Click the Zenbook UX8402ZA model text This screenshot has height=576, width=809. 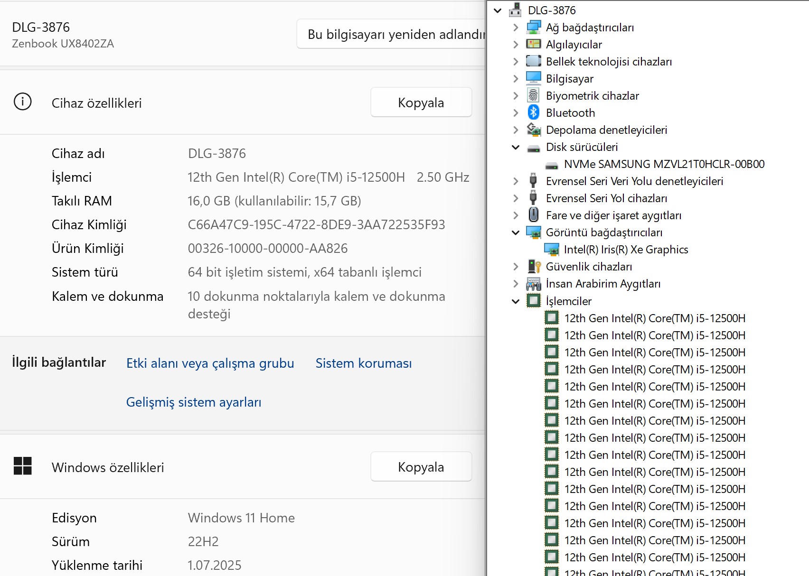tap(63, 44)
